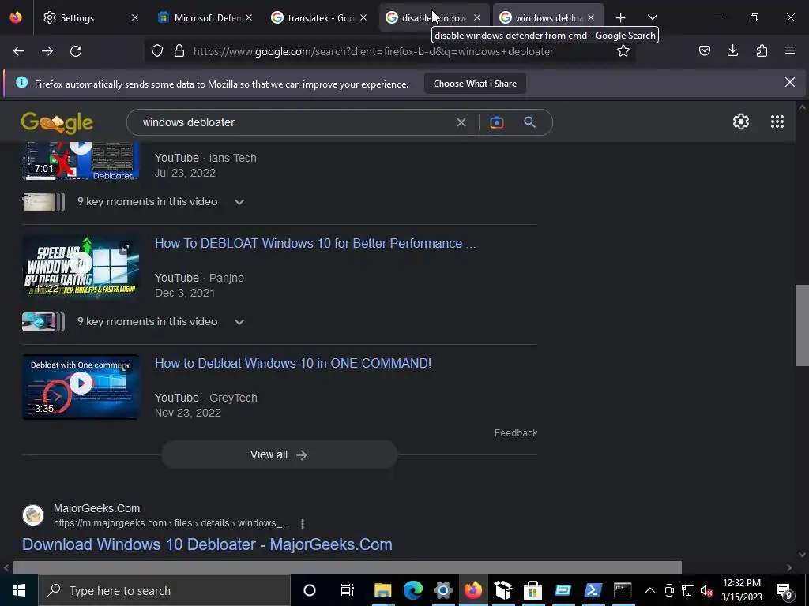809x606 pixels.
Task: Open Command Prompt from taskbar
Action: point(623,590)
